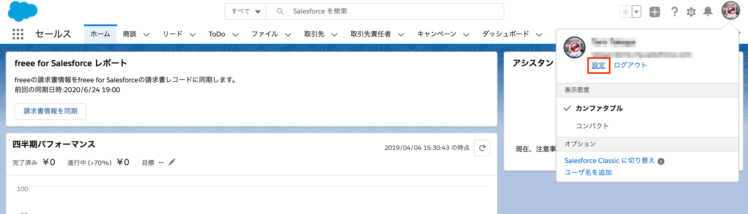The image size is (748, 214).
Task: Click the セールス app name
Action: point(53,34)
